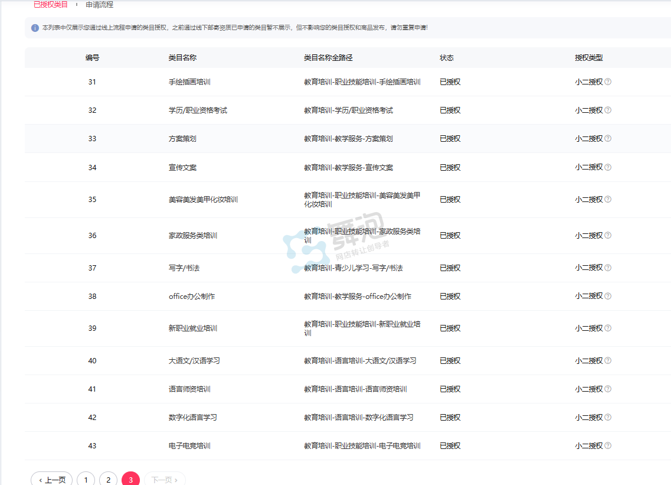This screenshot has width=671, height=485.
Task: Select category name 方案策划
Action: point(182,139)
